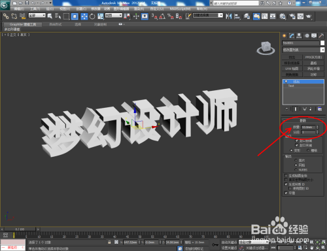Image resolution: width=327 pixels, height=251 pixels.
Task: Open the selection filter dropdown in main toolbar
Action: click(x=37, y=15)
